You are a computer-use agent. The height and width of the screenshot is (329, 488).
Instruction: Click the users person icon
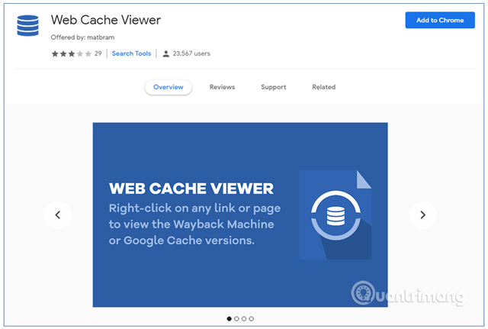click(166, 53)
